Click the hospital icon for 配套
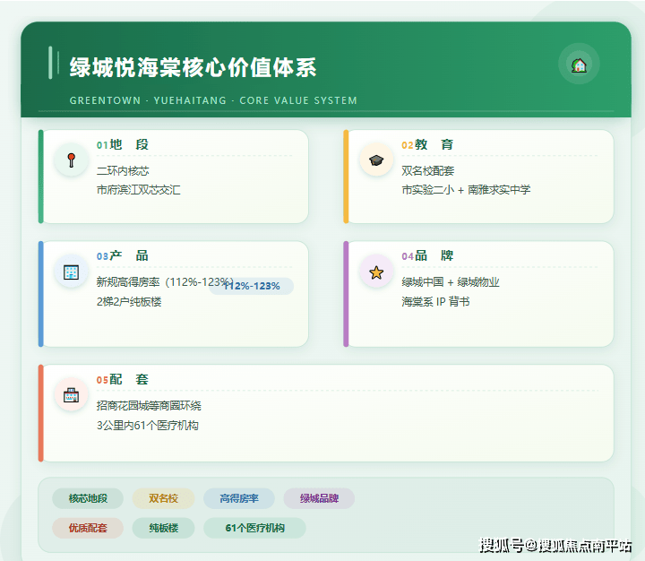This screenshot has width=645, height=561. coord(71,395)
